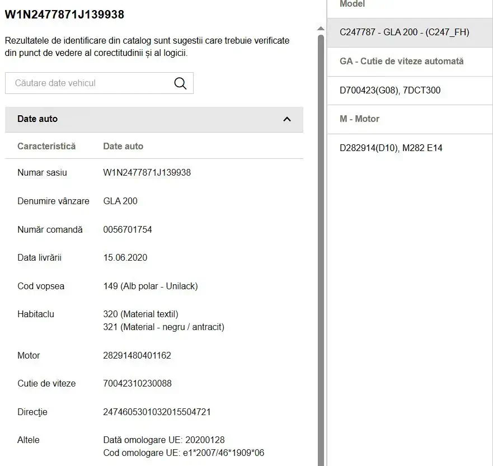This screenshot has height=466, width=493.
Task: Click the Date auto header bar
Action: pos(154,119)
